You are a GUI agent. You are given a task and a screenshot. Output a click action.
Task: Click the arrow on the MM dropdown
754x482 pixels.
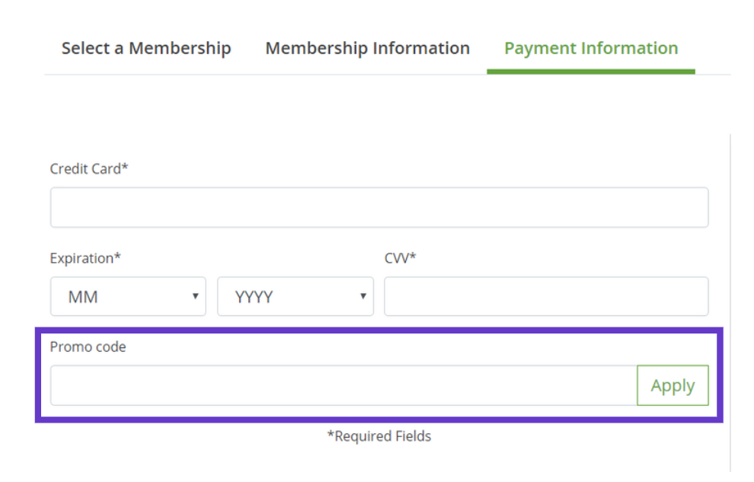tap(195, 296)
